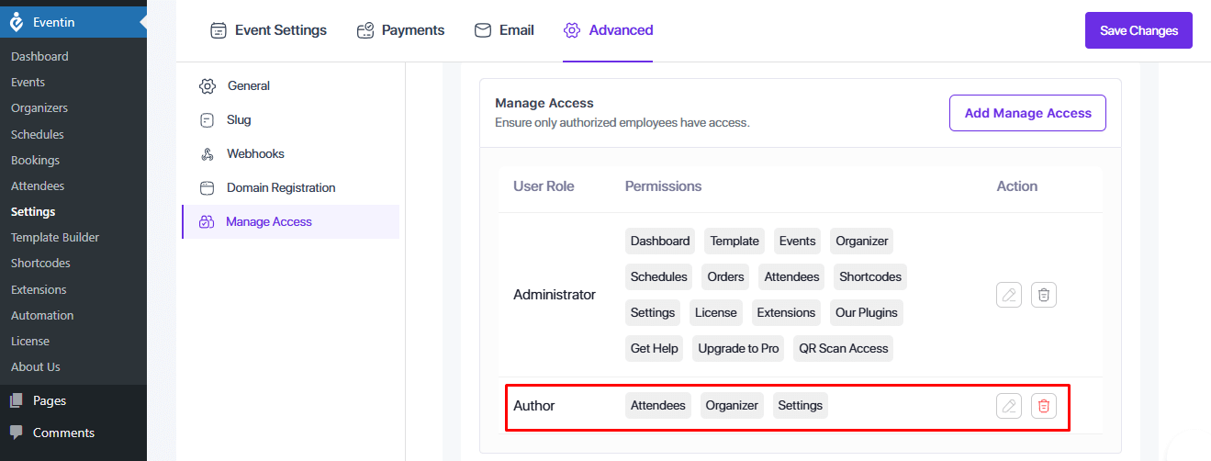Open General in the advanced settings list
The width and height of the screenshot is (1211, 461).
pos(248,85)
